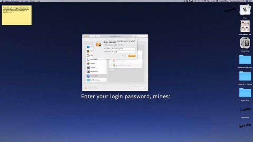Click the Google Chrome entry in the app list
253x142 pixels.
126,61
